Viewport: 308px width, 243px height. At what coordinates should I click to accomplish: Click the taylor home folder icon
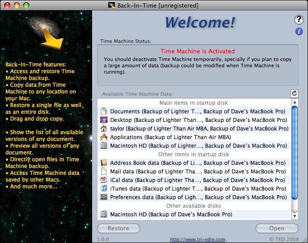point(104,128)
